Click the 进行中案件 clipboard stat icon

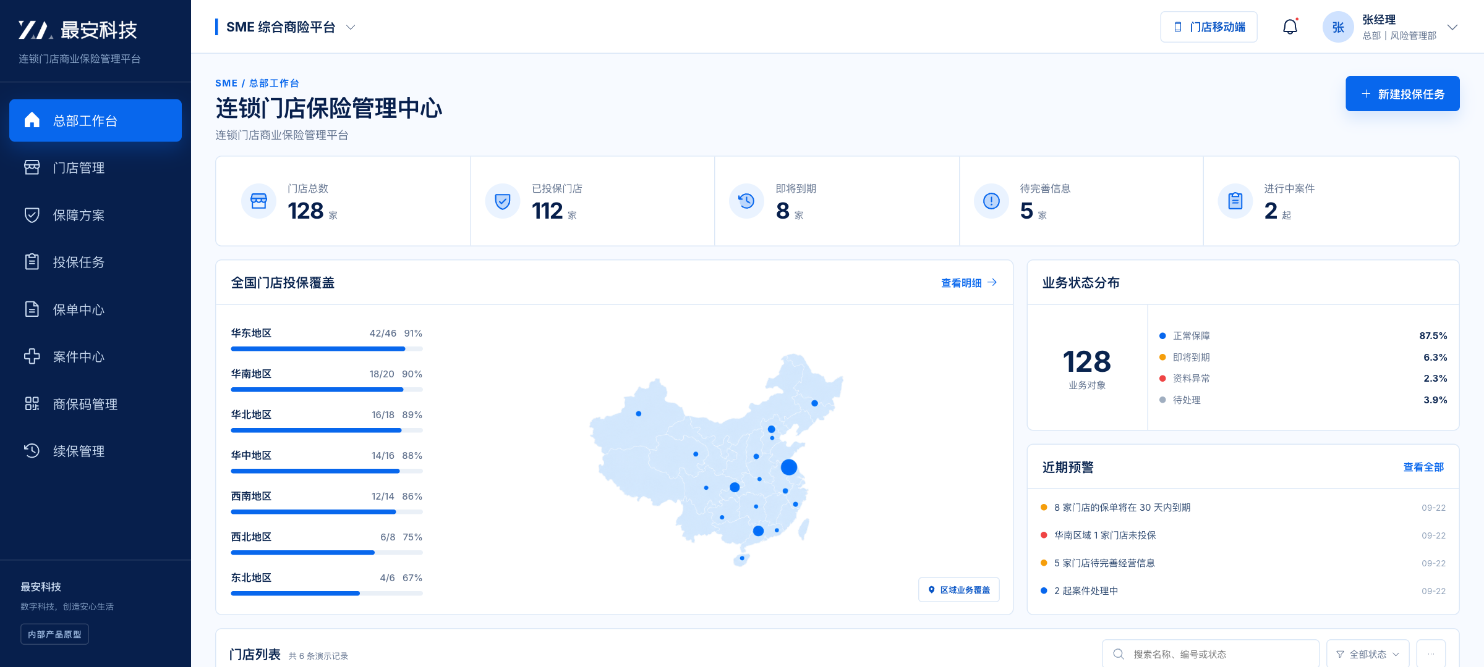[x=1235, y=201]
